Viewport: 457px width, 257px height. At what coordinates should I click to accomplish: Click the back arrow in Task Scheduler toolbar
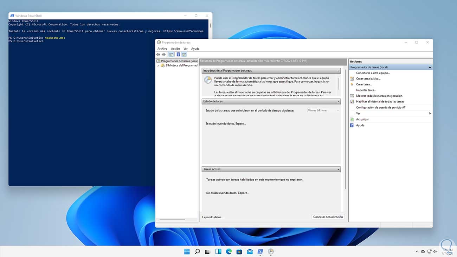pos(158,54)
